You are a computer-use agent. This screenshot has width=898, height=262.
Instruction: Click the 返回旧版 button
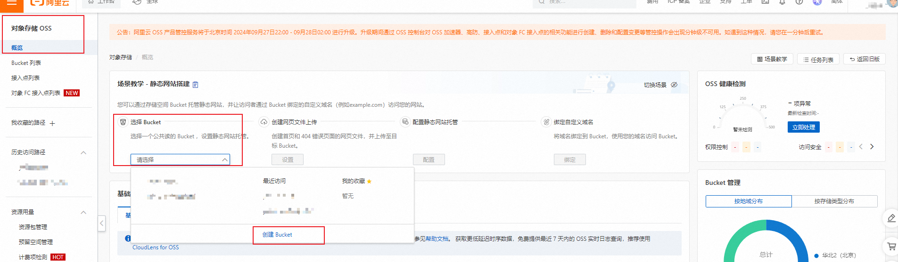(x=865, y=59)
